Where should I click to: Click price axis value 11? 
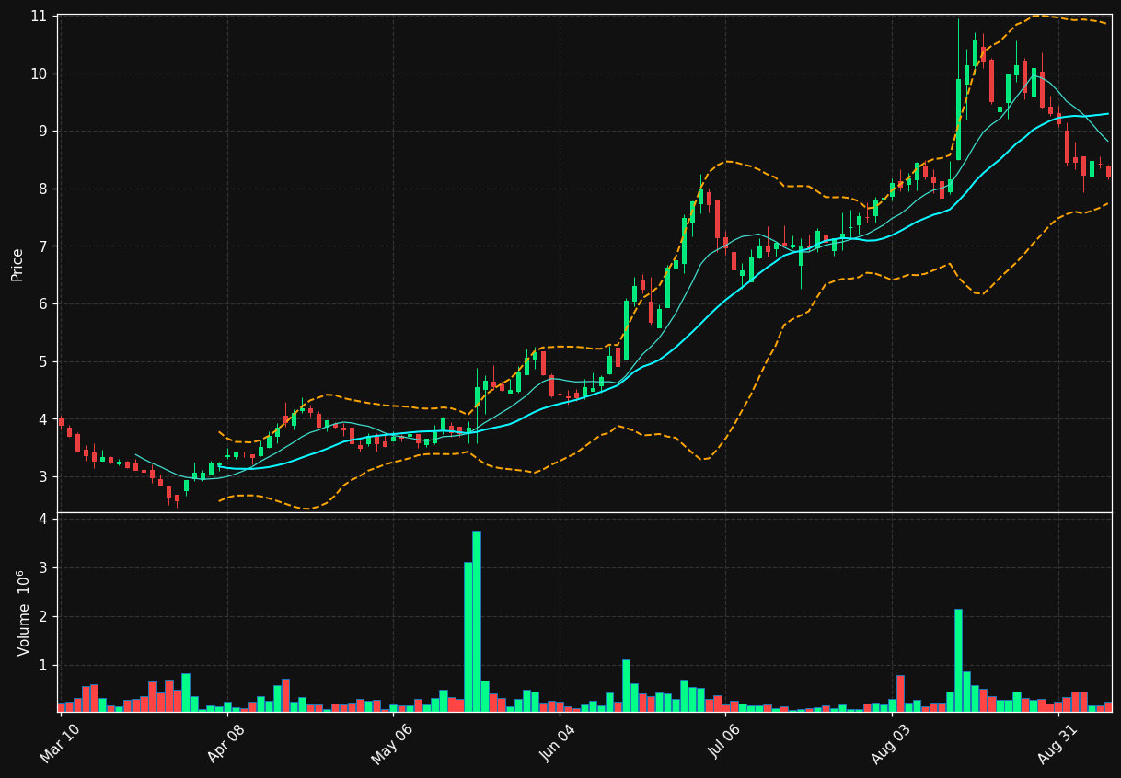(39, 17)
